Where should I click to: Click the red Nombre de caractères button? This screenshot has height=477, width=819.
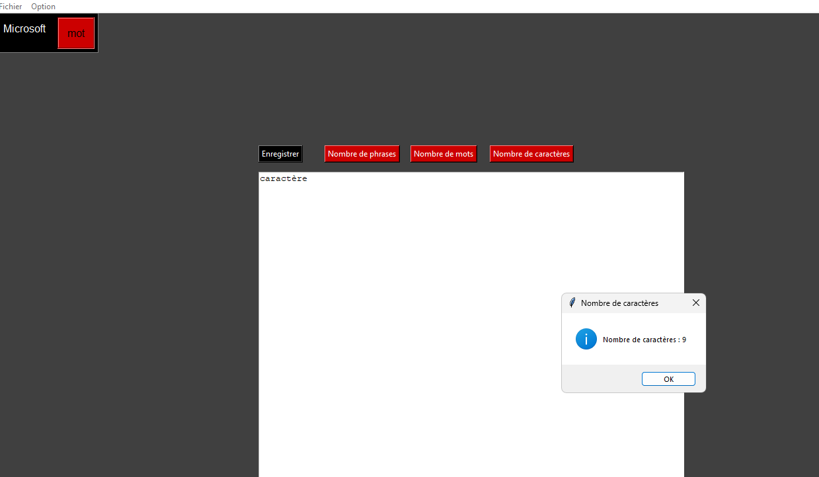pyautogui.click(x=531, y=154)
